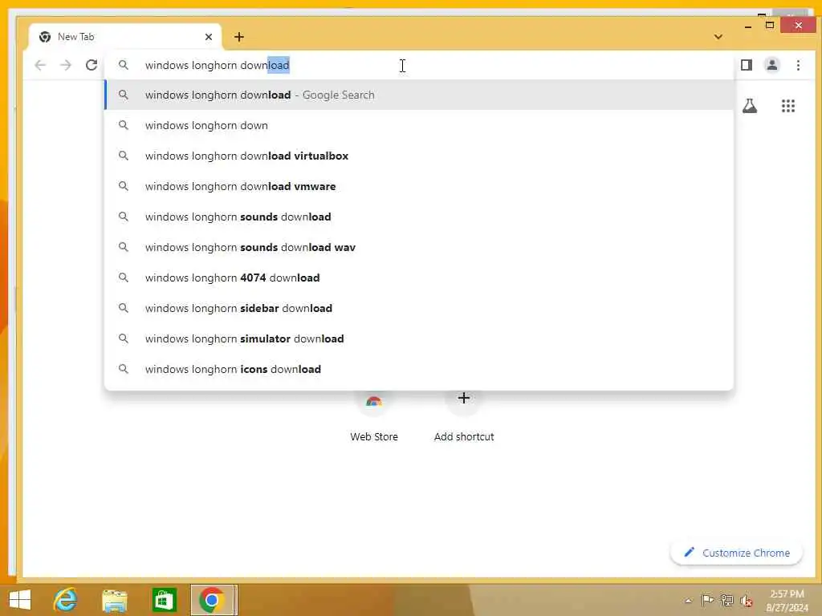Open File Explorer from taskbar

tap(114, 600)
